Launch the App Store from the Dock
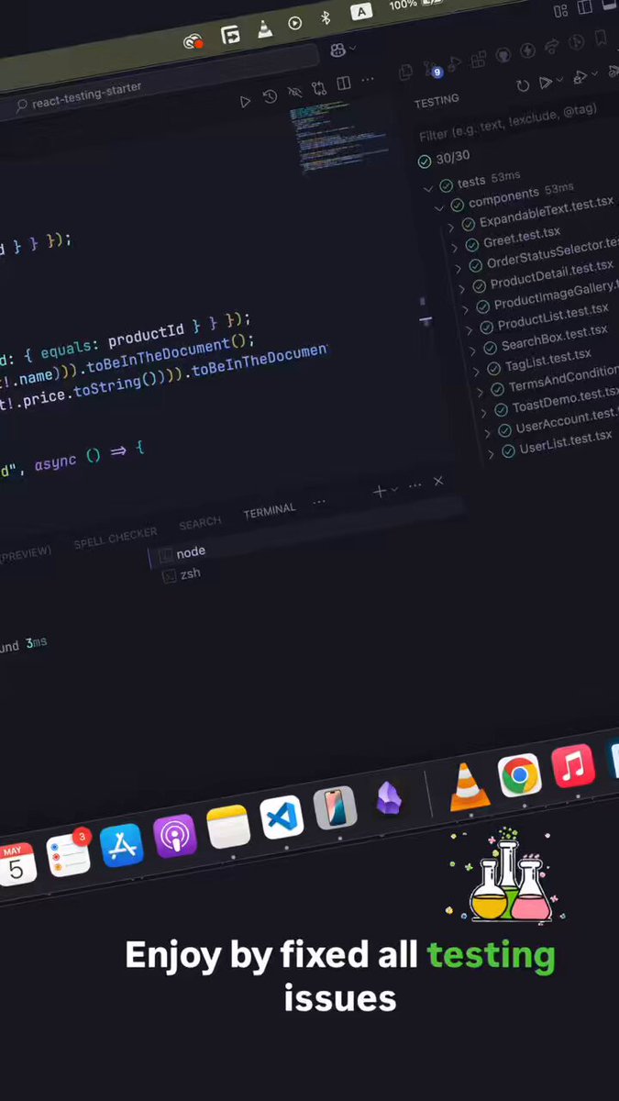619x1101 pixels. tap(122, 845)
